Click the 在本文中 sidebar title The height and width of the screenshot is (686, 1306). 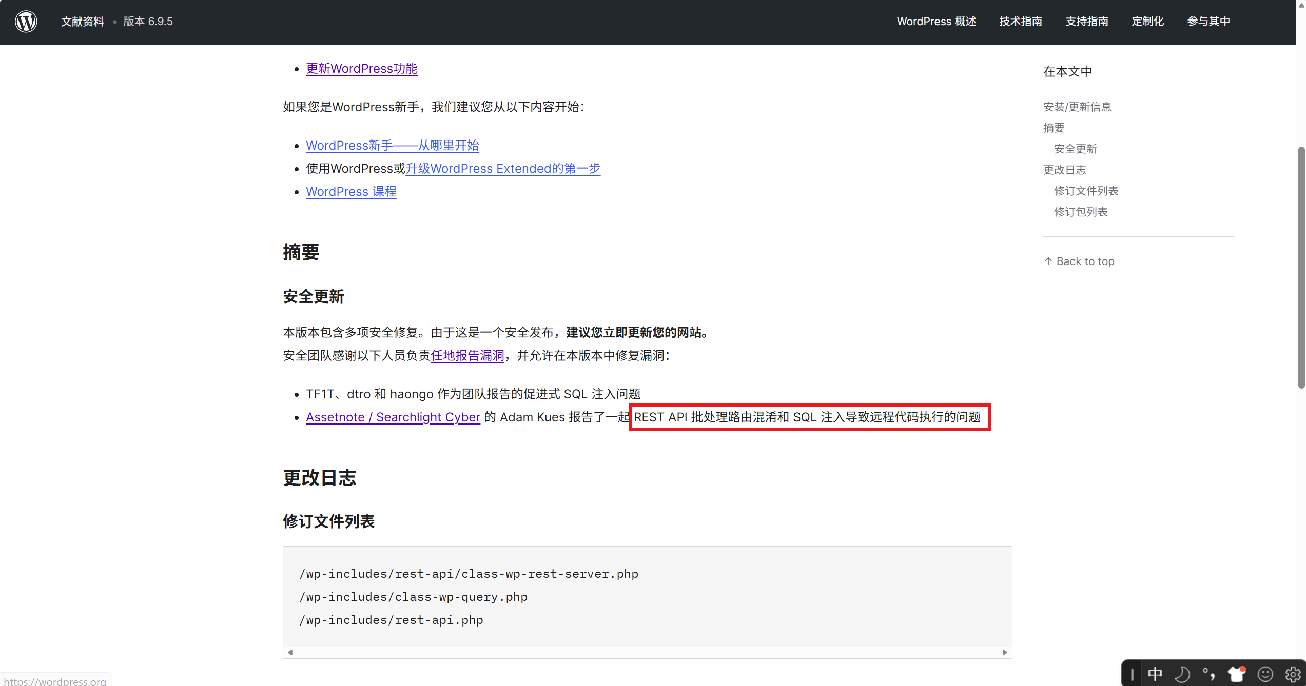[x=1068, y=71]
